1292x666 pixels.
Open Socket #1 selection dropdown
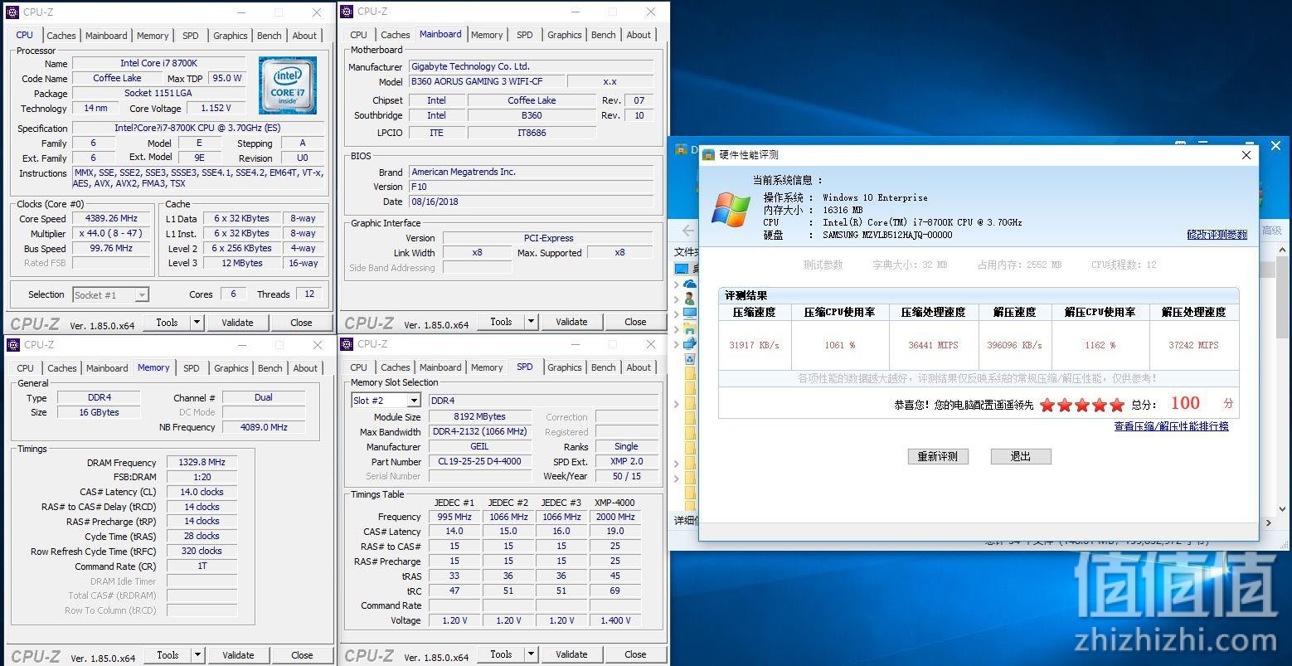point(110,294)
